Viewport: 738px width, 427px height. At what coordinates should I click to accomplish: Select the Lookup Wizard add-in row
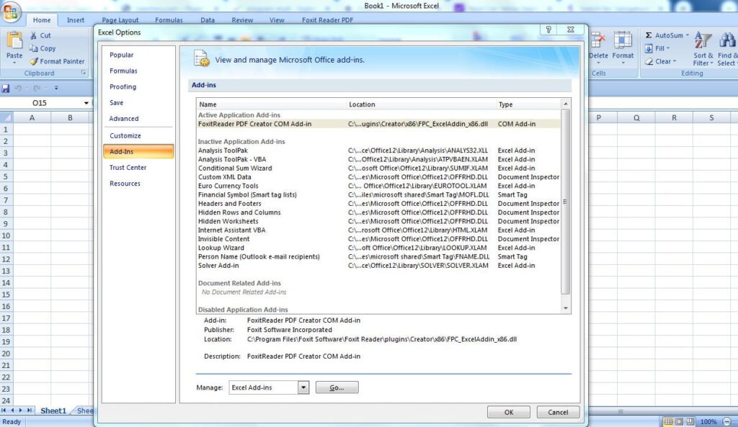tap(379, 248)
